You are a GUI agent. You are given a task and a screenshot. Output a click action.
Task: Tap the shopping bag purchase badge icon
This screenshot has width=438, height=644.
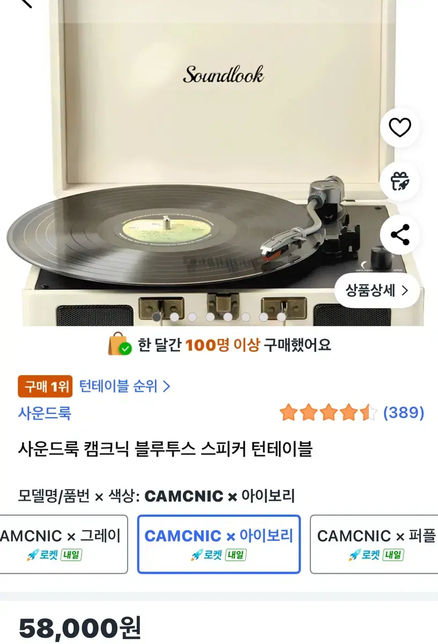tap(119, 344)
